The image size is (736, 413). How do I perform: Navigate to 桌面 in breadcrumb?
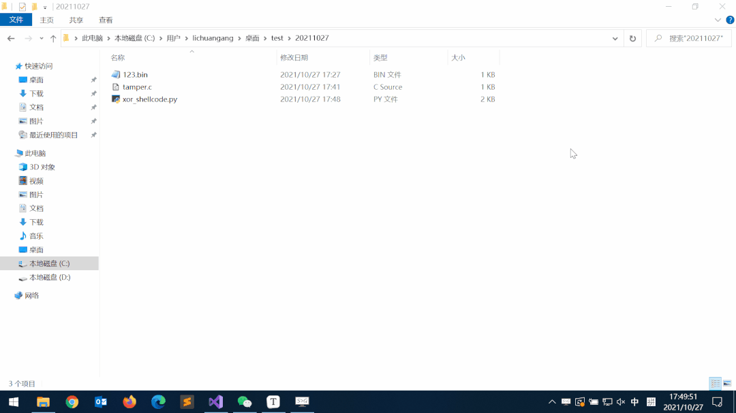252,38
